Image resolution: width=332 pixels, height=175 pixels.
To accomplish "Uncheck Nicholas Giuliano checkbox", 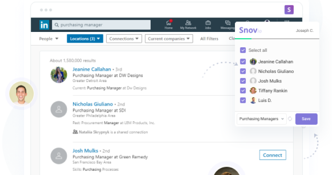I will click(x=243, y=71).
